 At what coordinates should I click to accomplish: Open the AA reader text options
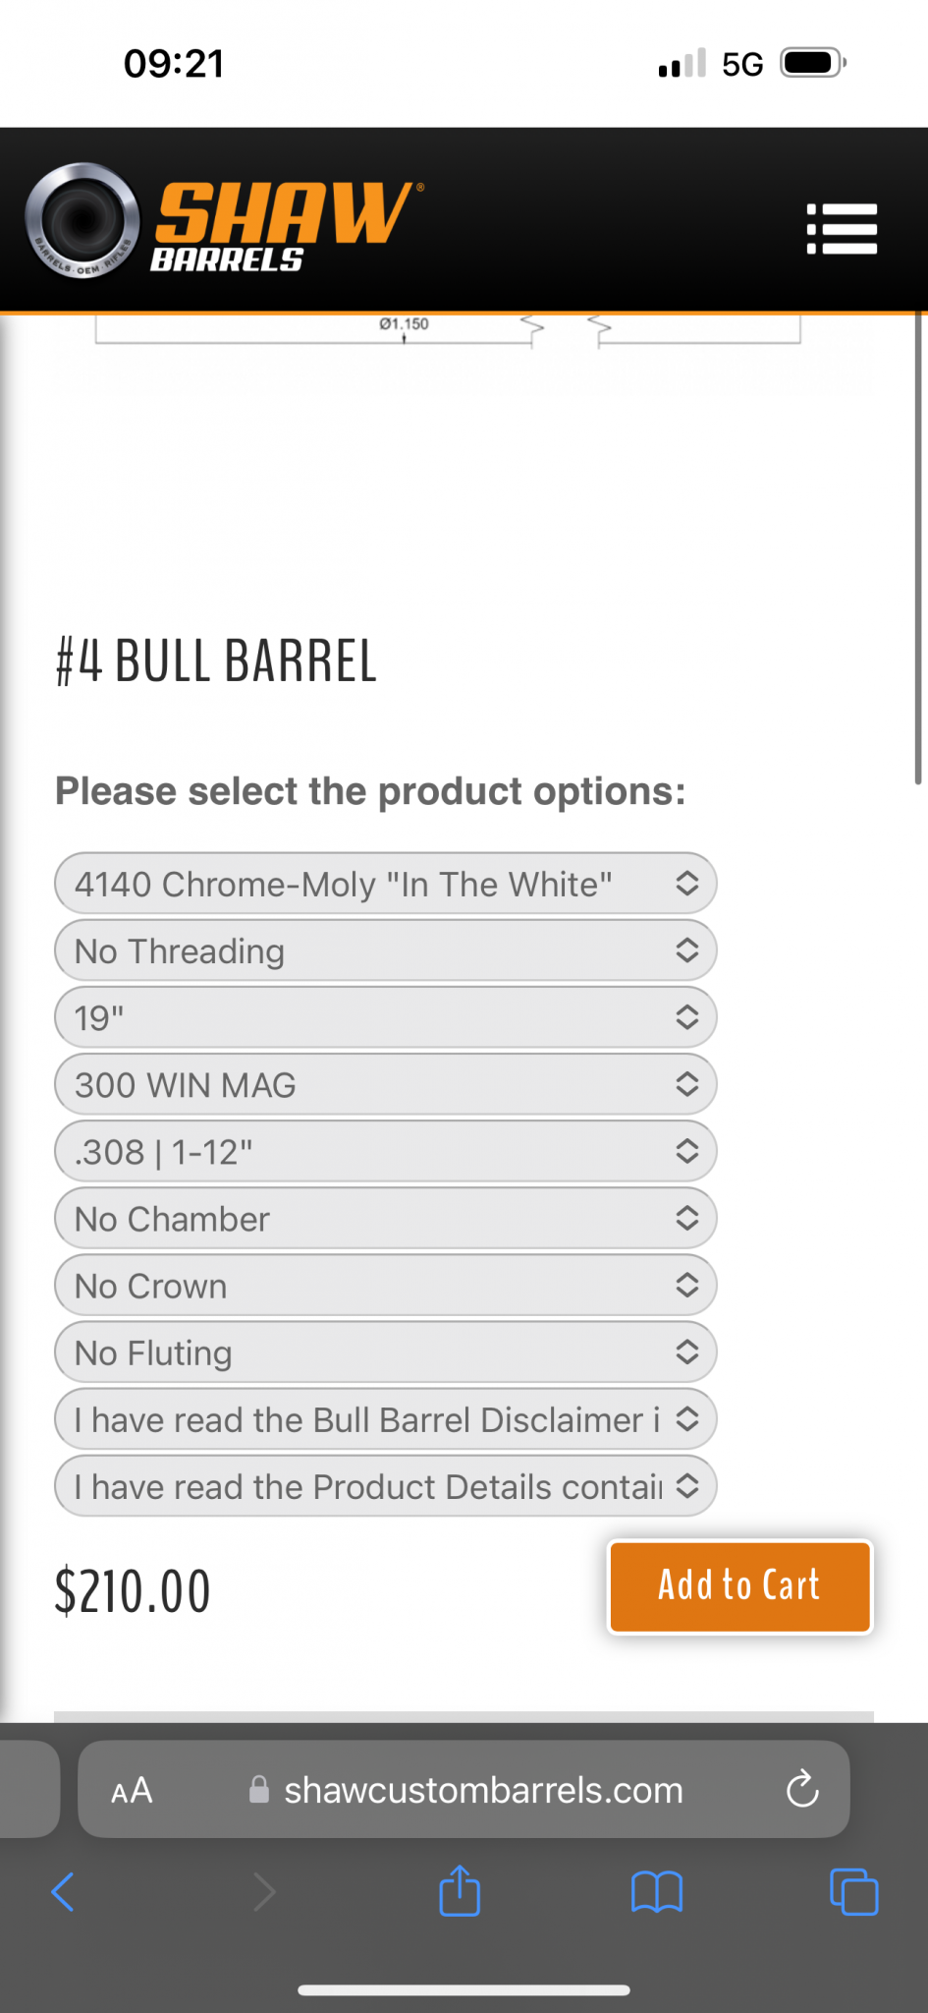[132, 1790]
